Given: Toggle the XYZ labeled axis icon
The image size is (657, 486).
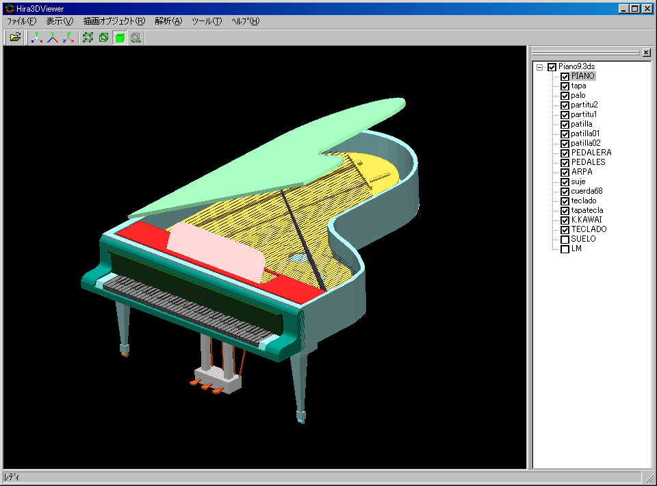Looking at the screenshot, I should click(x=68, y=37).
